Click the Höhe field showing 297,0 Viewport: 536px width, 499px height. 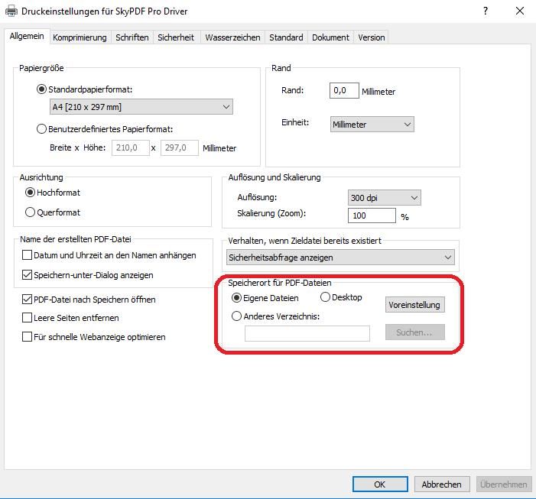pos(180,148)
